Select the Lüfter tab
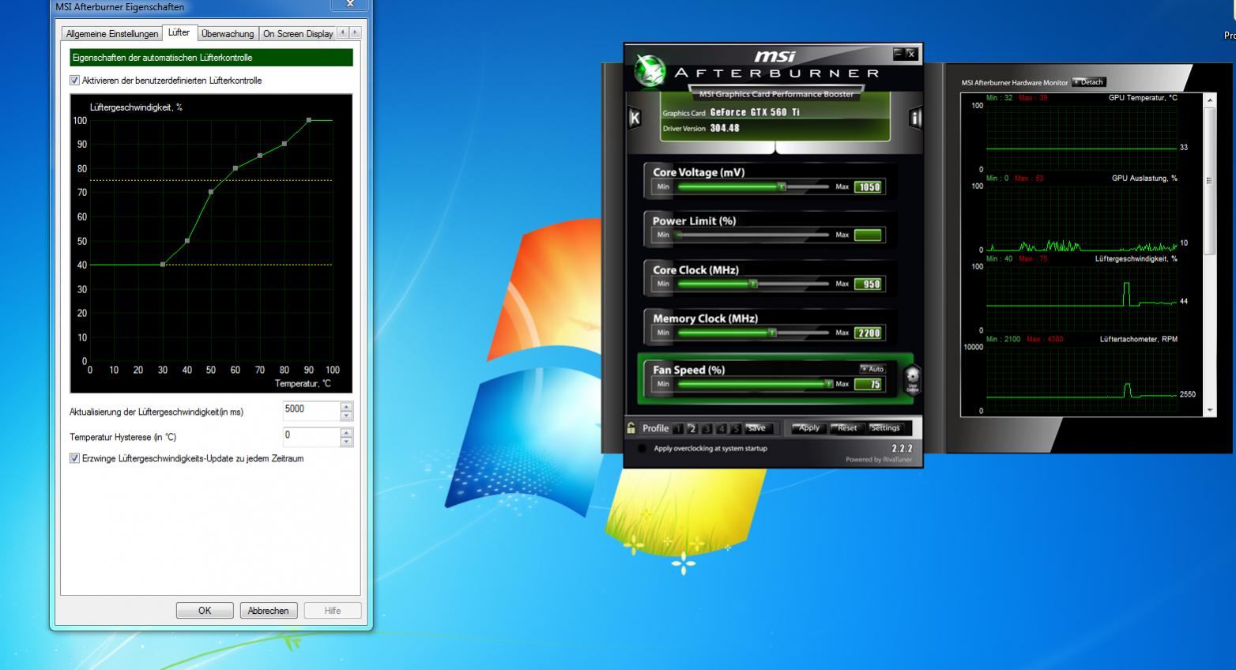1236x670 pixels. (x=179, y=32)
